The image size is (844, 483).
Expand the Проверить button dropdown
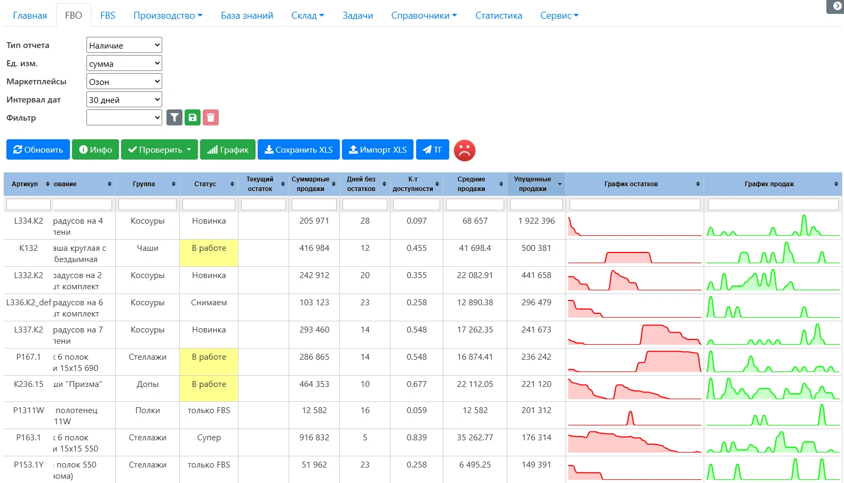coord(160,149)
